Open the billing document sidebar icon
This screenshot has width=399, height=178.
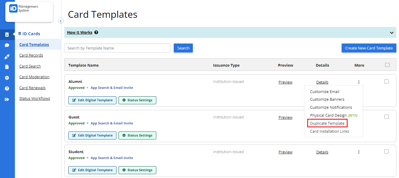click(x=7, y=67)
